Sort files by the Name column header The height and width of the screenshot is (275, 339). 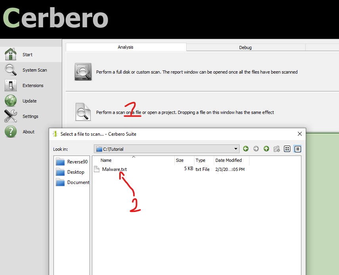click(x=106, y=160)
